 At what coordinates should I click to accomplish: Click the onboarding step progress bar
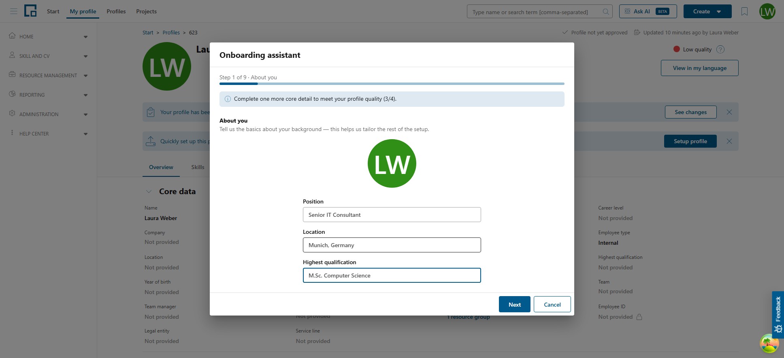click(392, 84)
